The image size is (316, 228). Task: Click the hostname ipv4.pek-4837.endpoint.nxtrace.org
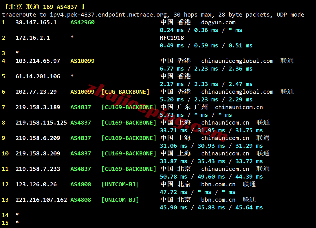(108, 15)
